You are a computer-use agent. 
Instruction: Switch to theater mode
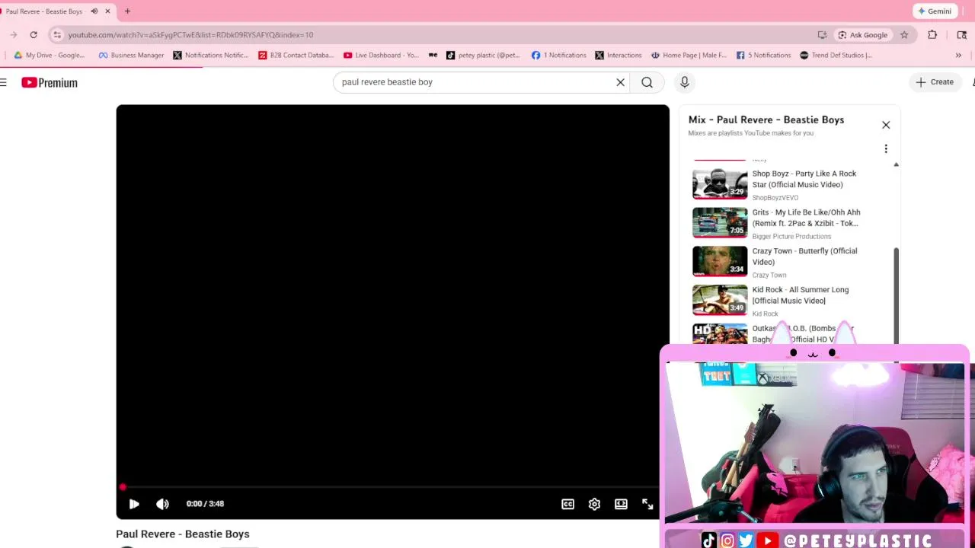coord(621,504)
